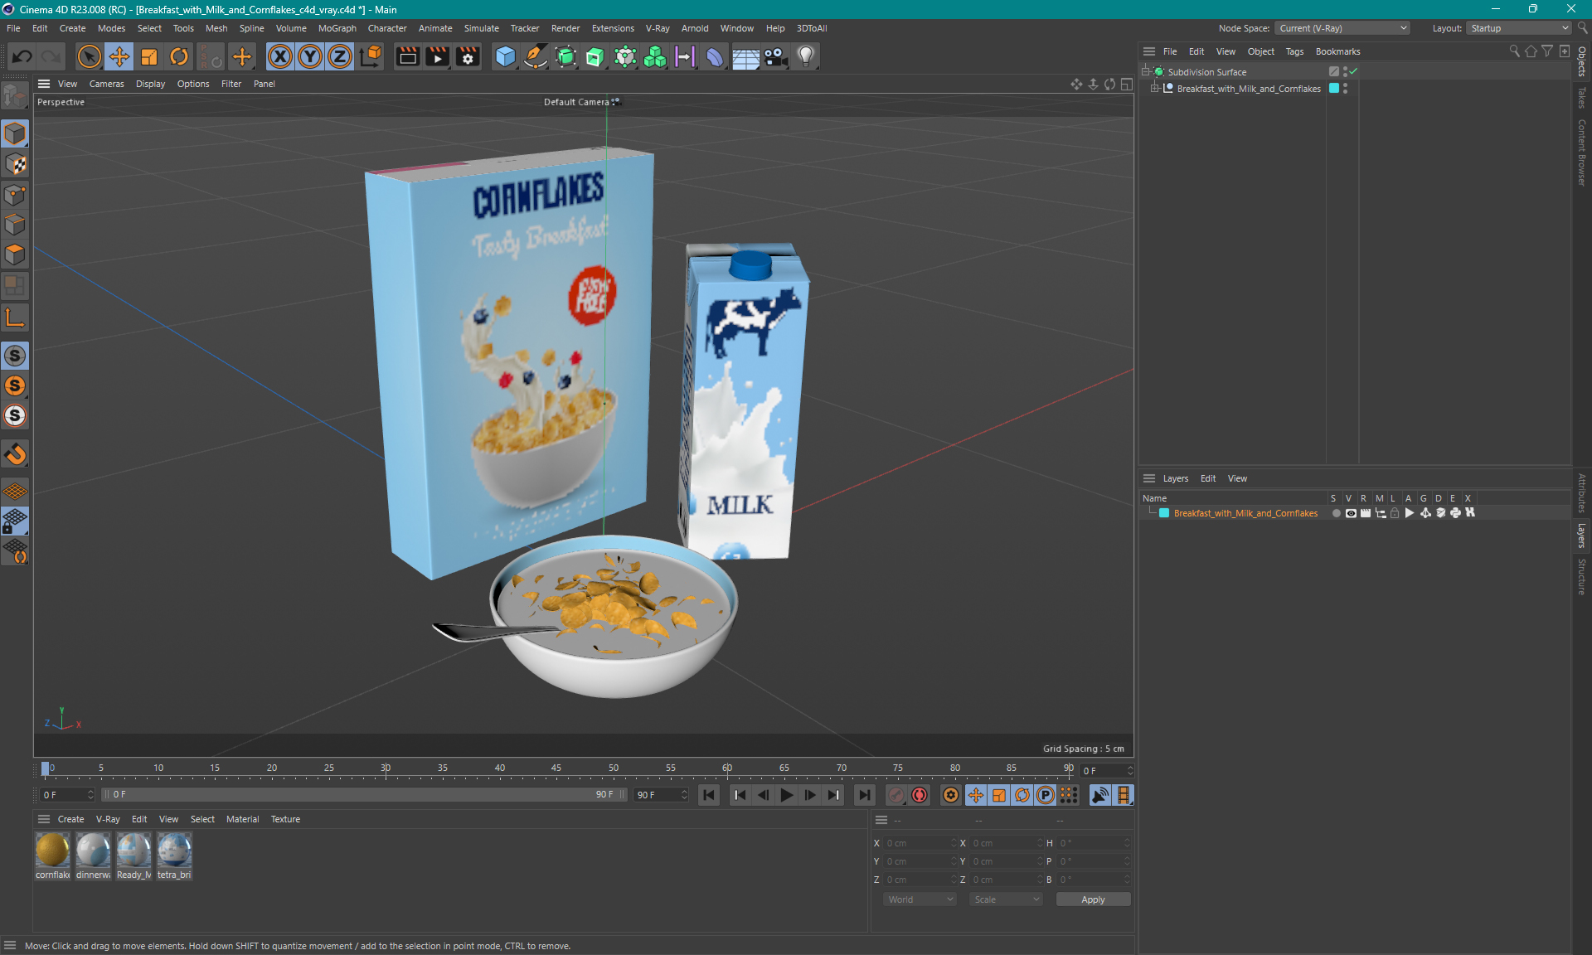This screenshot has width=1592, height=955.
Task: Activate the Rotate tool icon
Action: (179, 56)
